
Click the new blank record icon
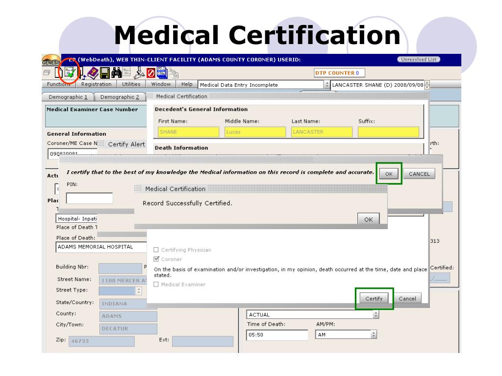coord(58,73)
